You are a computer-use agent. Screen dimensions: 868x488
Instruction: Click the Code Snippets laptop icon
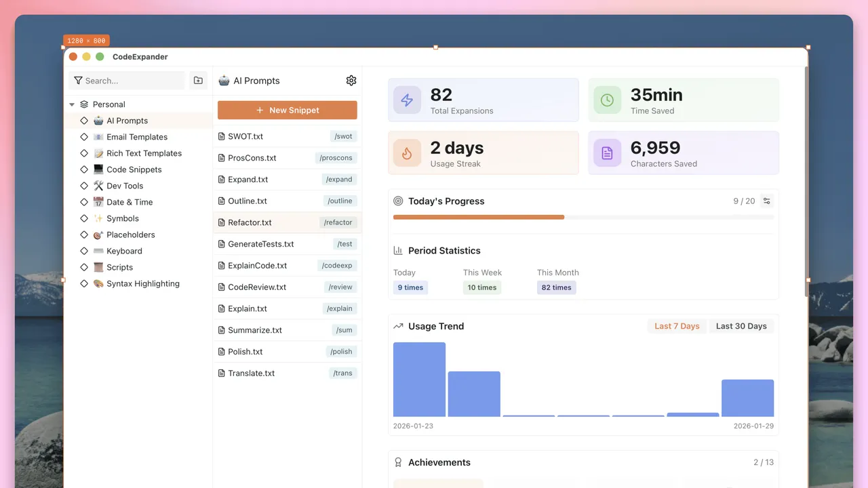click(x=98, y=169)
